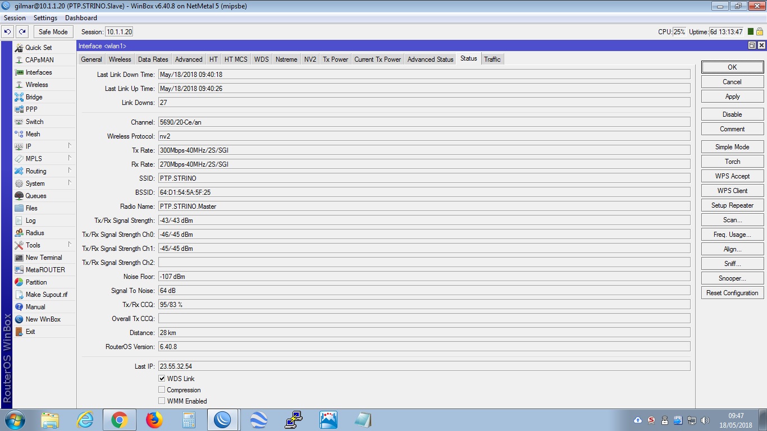This screenshot has width=767, height=431.
Task: Switch to the General tab
Action: (92, 59)
